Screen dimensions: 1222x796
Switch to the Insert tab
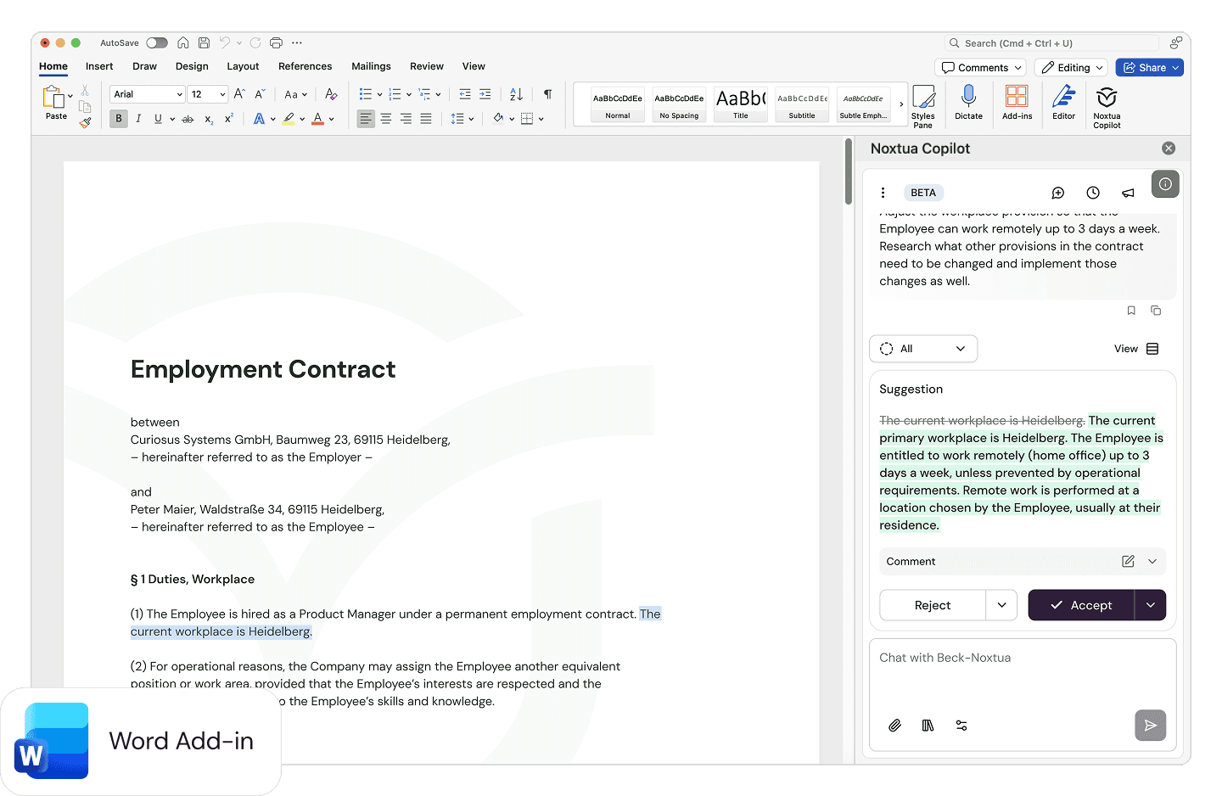tap(99, 66)
